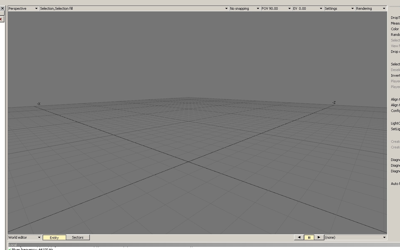Click the Auto f... command in the right panel

[395, 184]
